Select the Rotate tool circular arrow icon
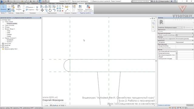 (x=50, y=10)
